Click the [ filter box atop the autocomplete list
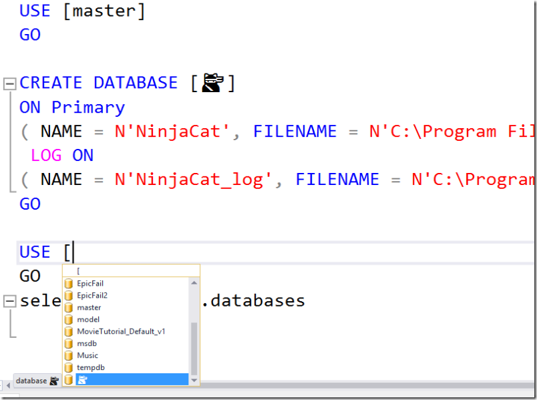The width and height of the screenshot is (537, 400). 131,271
